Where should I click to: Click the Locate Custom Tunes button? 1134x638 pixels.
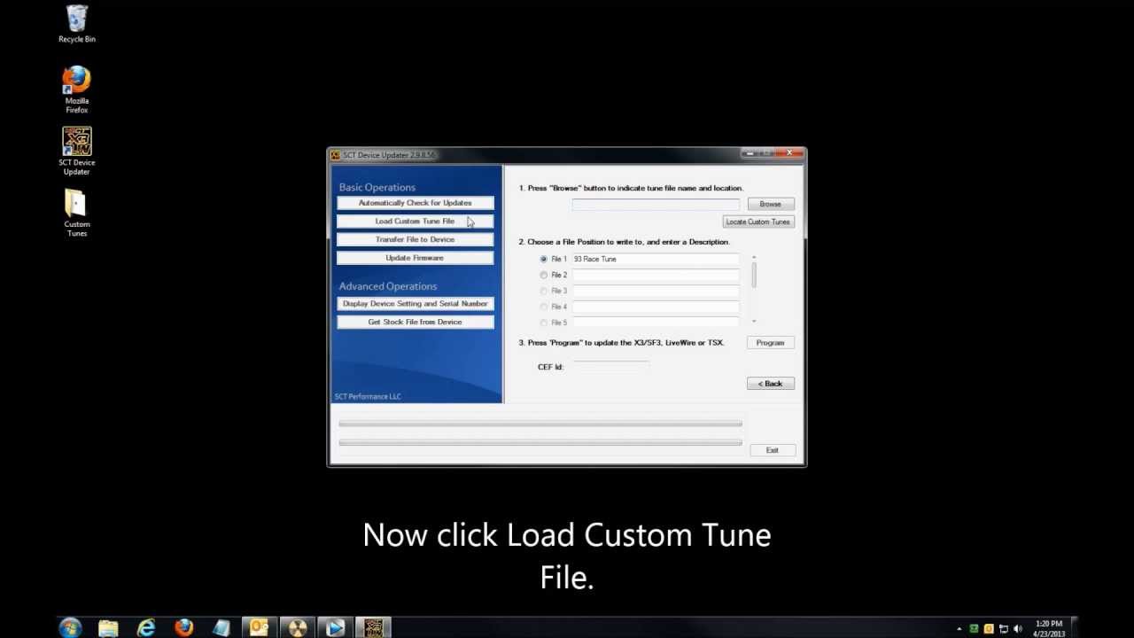757,222
